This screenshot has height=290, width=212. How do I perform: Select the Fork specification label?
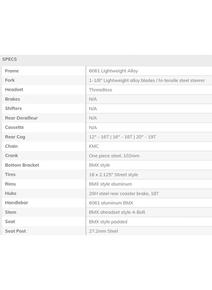[10, 80]
